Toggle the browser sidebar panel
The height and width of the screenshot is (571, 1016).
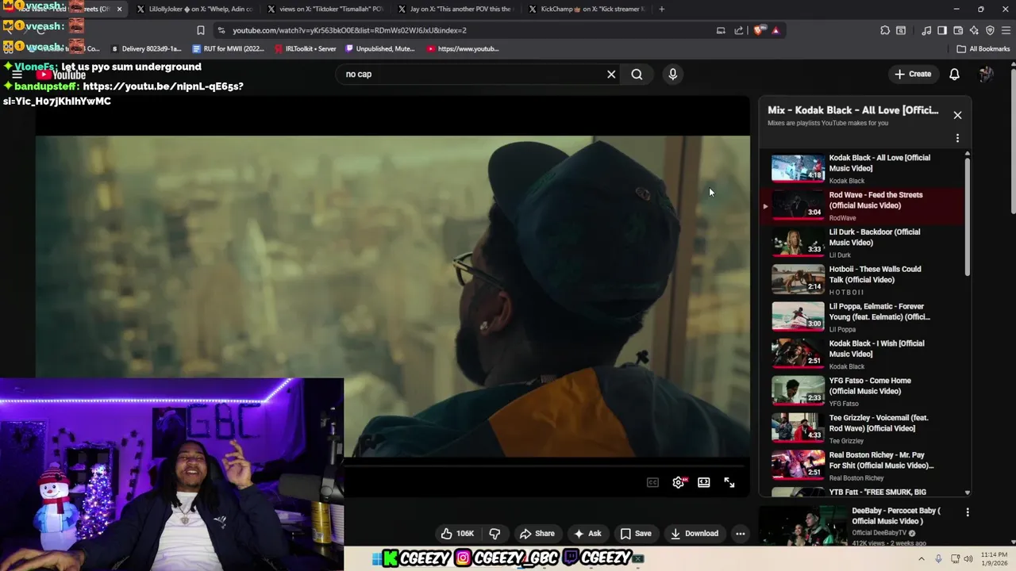pyautogui.click(x=942, y=30)
